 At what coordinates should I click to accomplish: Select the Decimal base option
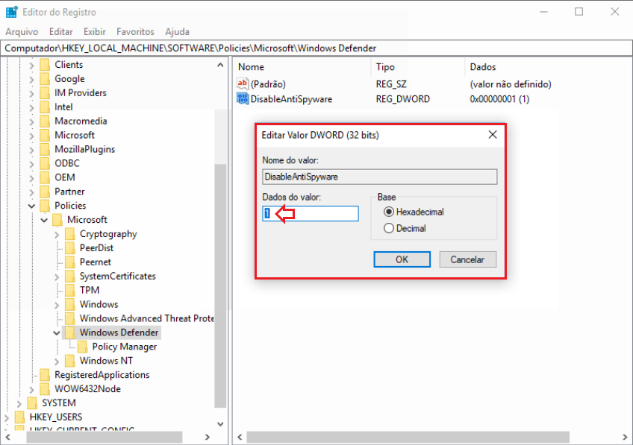click(x=389, y=227)
